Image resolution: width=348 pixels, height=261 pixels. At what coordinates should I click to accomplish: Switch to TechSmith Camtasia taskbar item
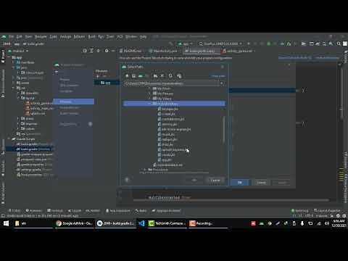(x=167, y=223)
